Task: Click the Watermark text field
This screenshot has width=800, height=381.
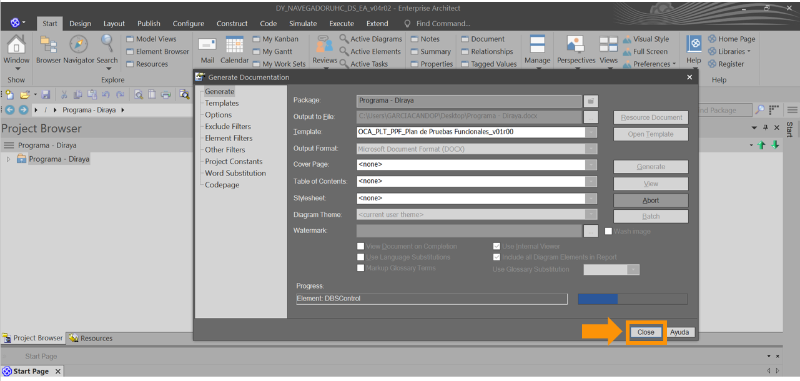Action: click(x=469, y=231)
